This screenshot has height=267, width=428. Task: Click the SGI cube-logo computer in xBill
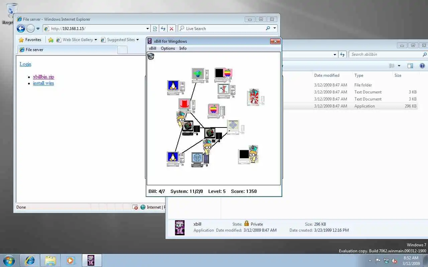(x=200, y=160)
